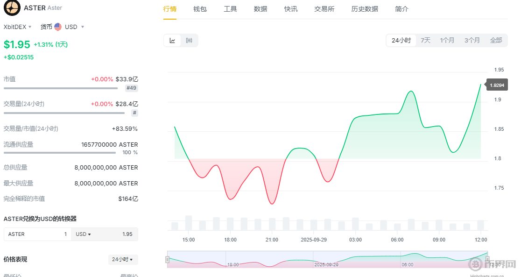The image size is (521, 277).
Task: Switch to line chart view icon
Action: [172, 41]
